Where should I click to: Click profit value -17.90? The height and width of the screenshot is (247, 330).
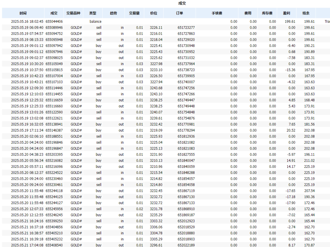(290, 203)
